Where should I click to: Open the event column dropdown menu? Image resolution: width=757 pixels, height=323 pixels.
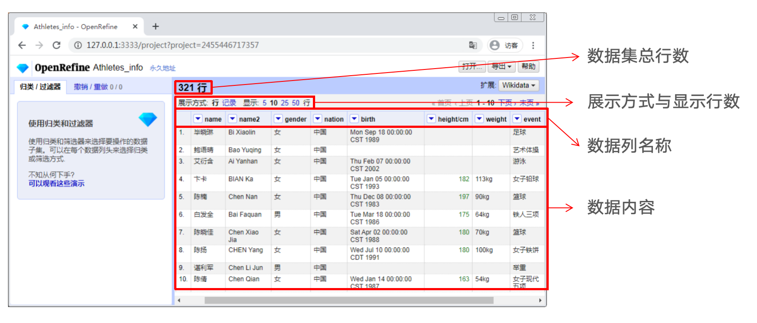(517, 119)
